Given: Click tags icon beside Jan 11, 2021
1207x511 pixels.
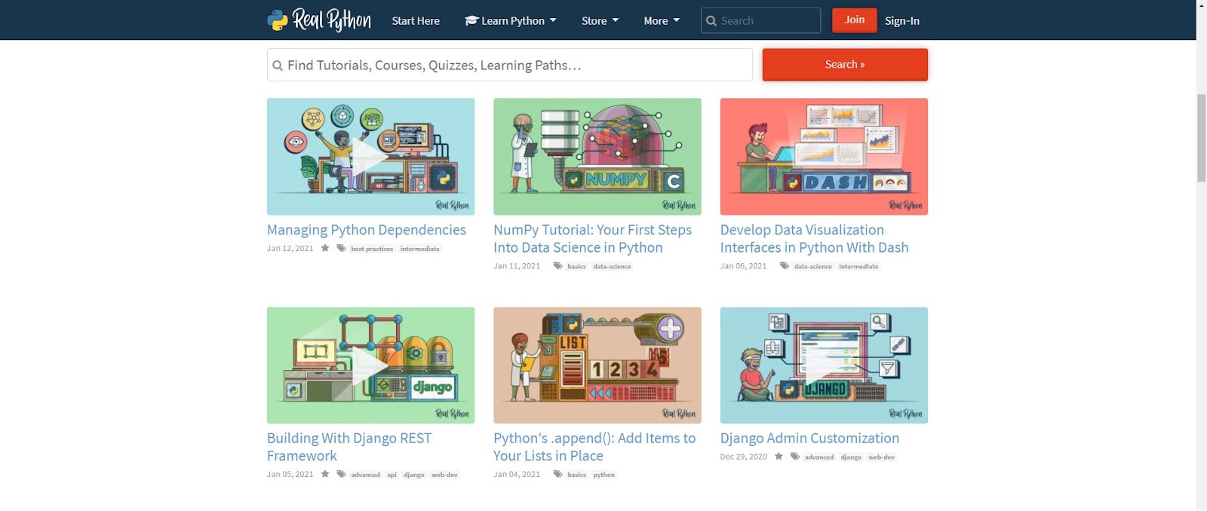Looking at the screenshot, I should click(557, 265).
